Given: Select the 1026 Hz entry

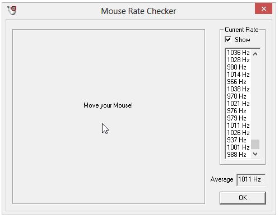Looking at the screenshot, I should click(x=238, y=133).
